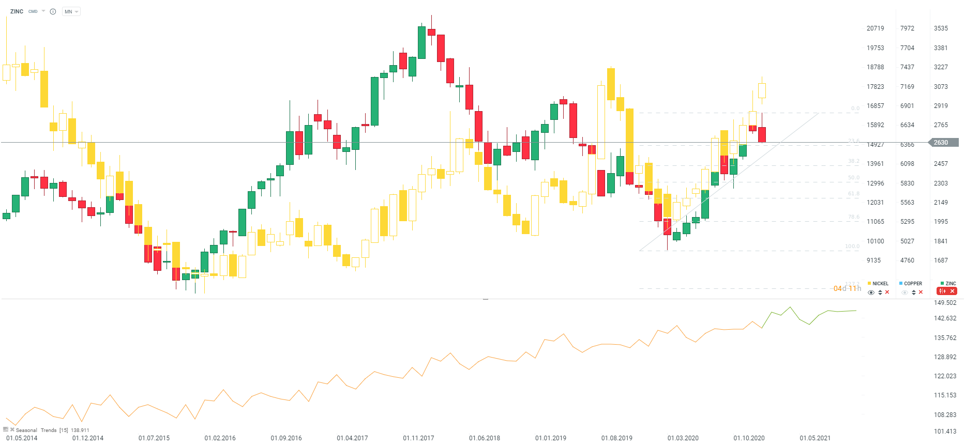Open Seasonal Trends indicator settings icon

click(x=6, y=429)
